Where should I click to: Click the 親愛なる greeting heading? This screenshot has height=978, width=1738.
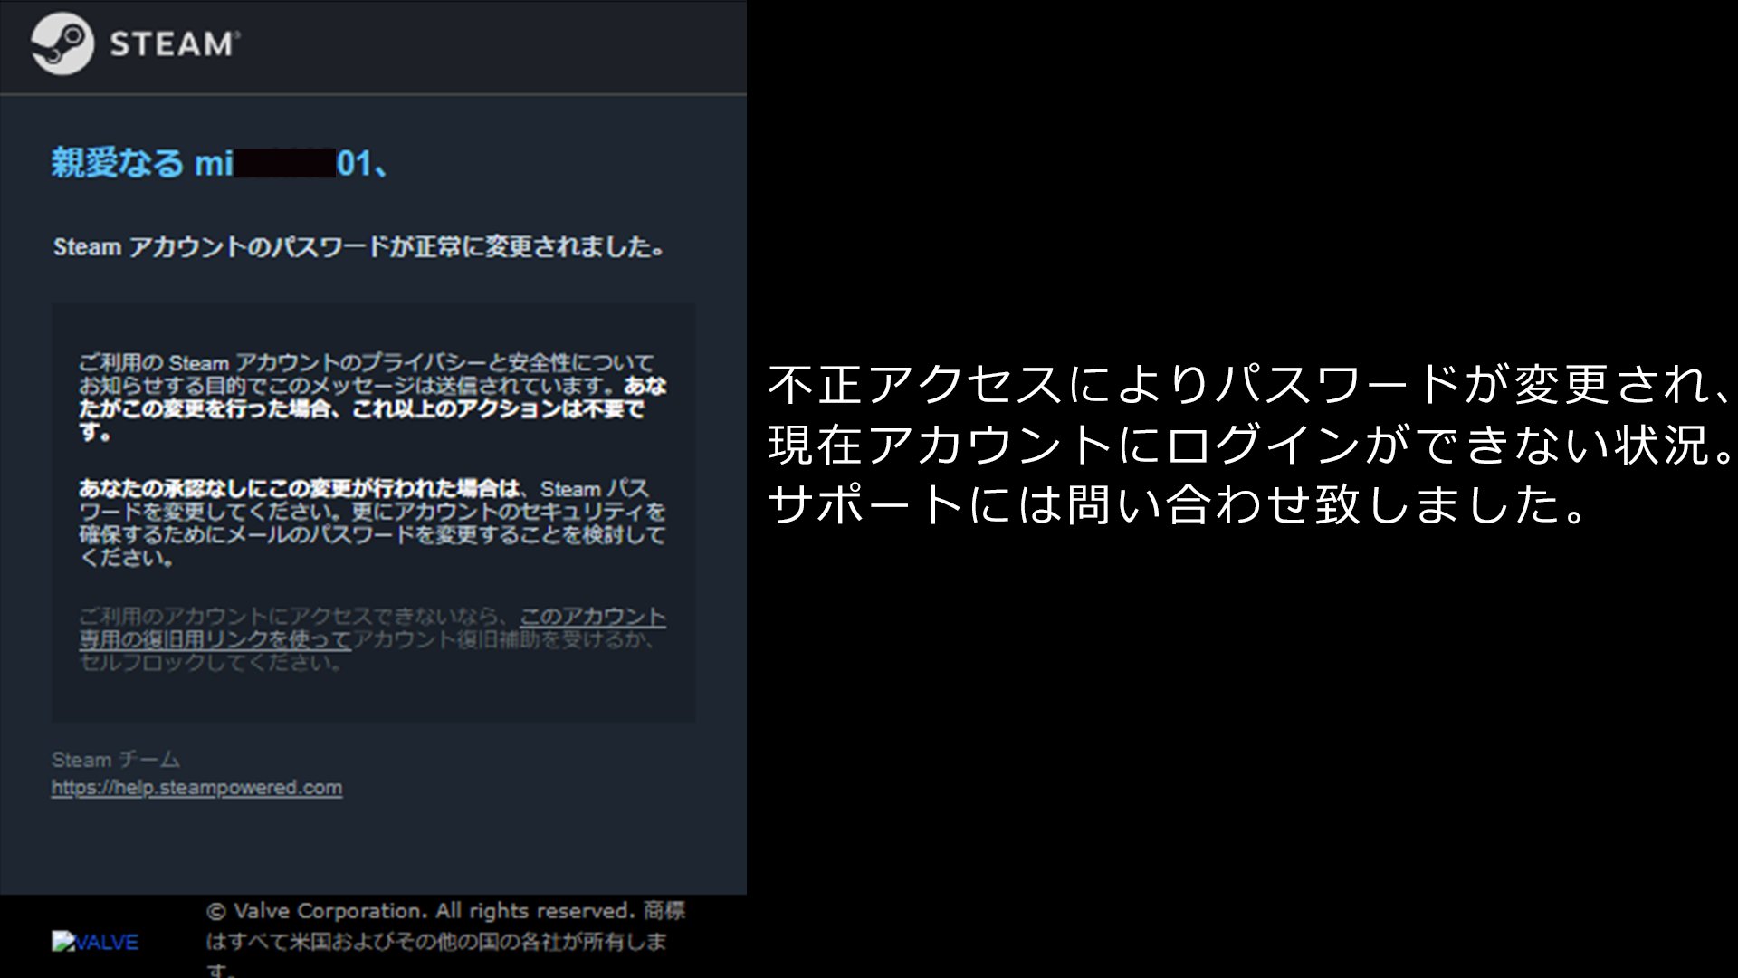tap(116, 164)
